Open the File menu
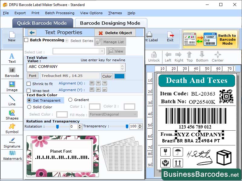The image size is (242, 181). coord(6,13)
